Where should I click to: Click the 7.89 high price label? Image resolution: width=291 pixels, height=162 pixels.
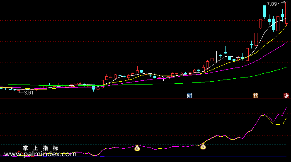pyautogui.click(x=272, y=4)
